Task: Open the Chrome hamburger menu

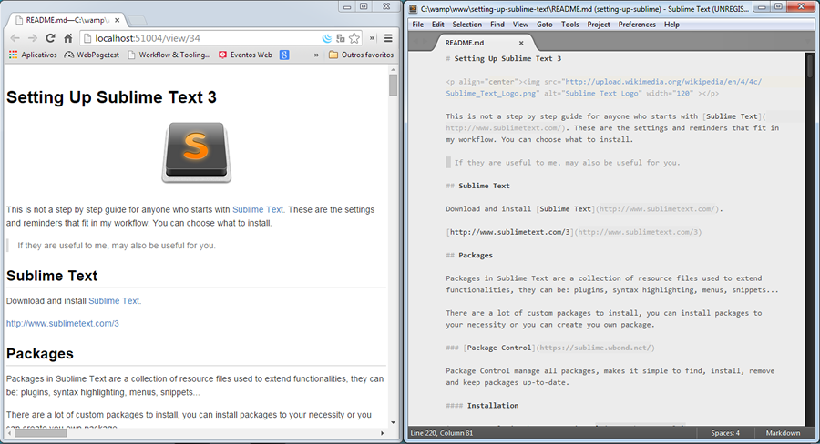Action: coord(388,38)
